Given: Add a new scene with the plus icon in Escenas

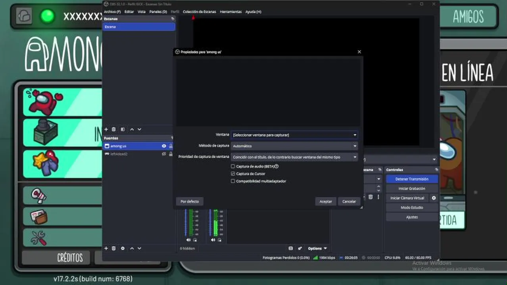Looking at the screenshot, I should 106,129.
